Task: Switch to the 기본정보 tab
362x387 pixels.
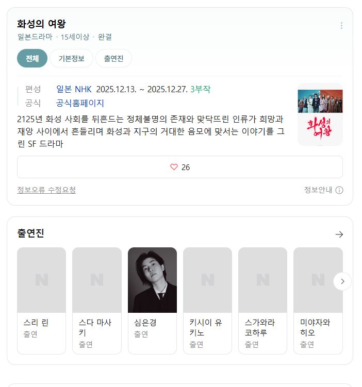Action: [x=71, y=58]
